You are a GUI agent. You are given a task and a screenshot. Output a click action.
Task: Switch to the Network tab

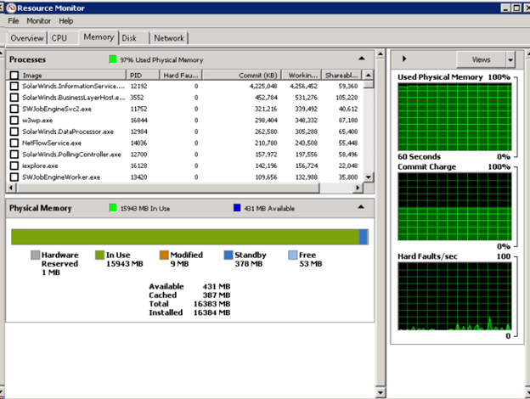(169, 38)
